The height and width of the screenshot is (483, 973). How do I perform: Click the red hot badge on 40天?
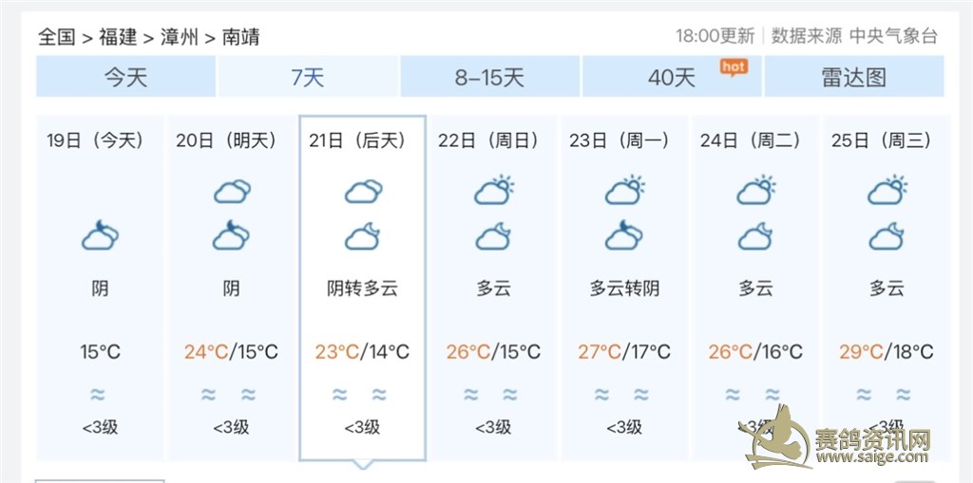pyautogui.click(x=734, y=66)
